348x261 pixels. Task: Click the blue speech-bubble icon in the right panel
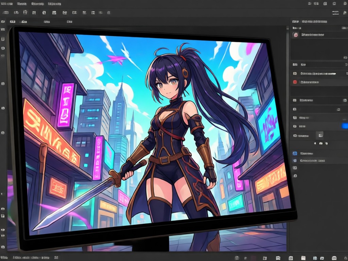click(295, 153)
